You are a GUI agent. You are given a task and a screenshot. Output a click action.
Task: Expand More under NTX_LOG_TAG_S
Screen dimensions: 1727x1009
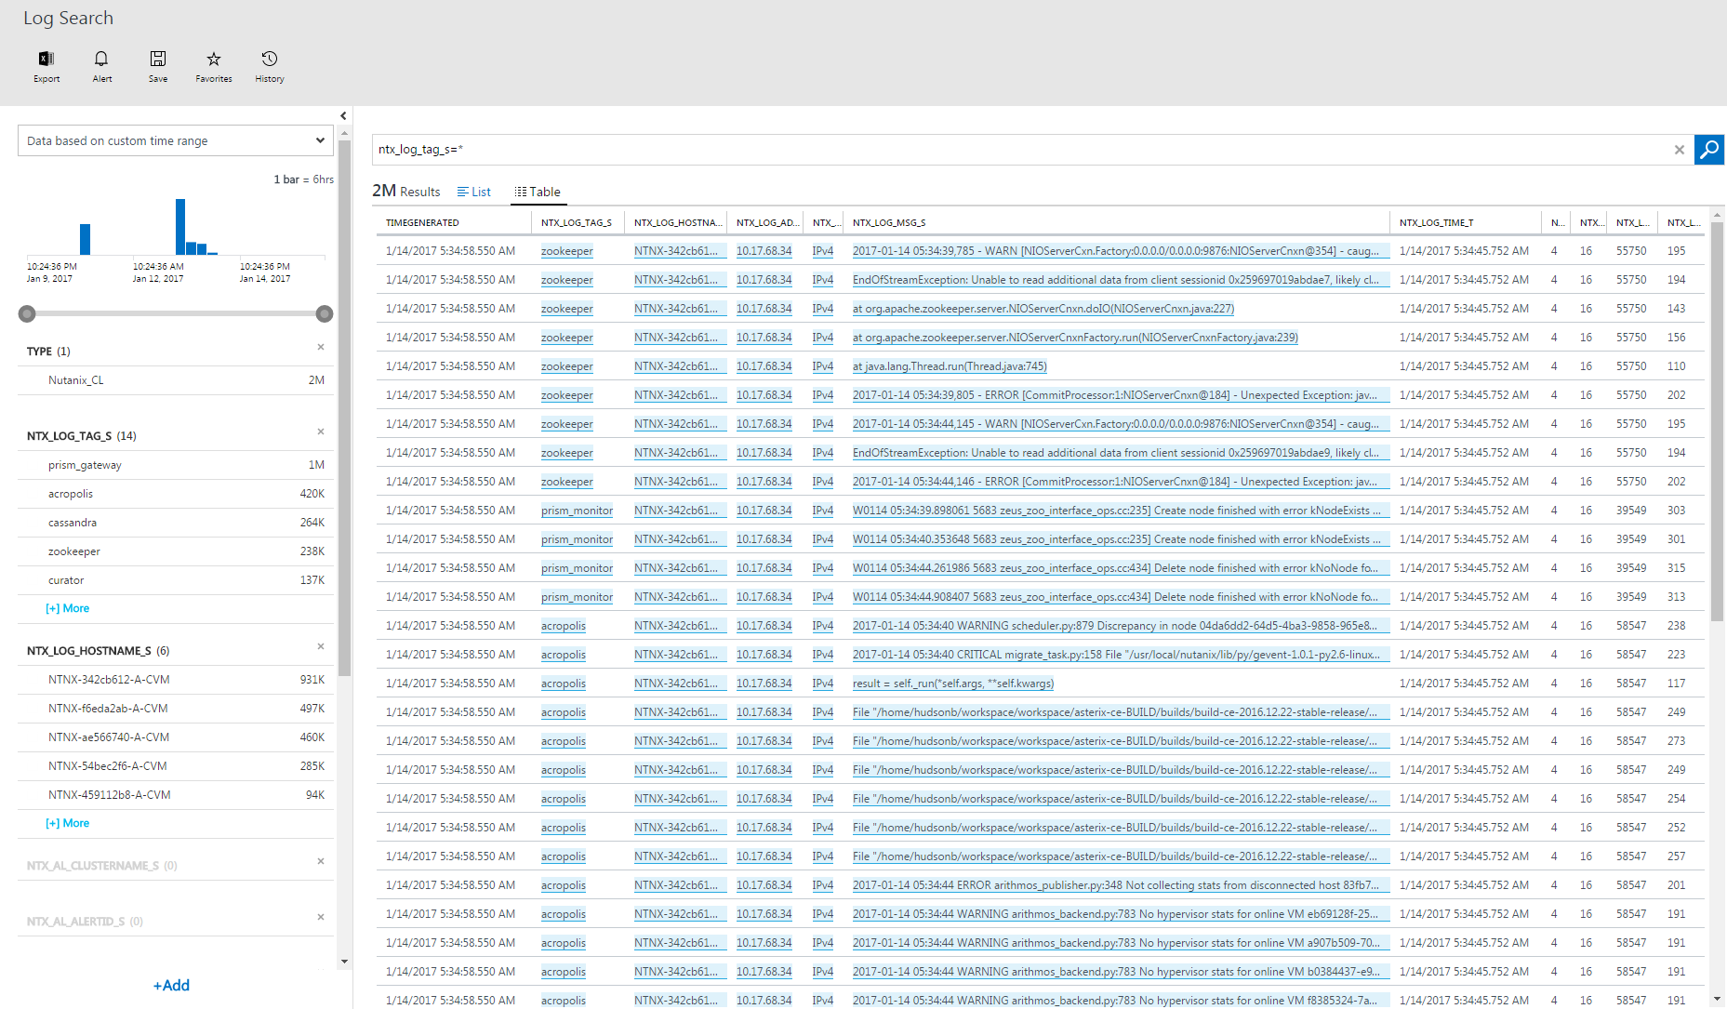click(x=68, y=608)
